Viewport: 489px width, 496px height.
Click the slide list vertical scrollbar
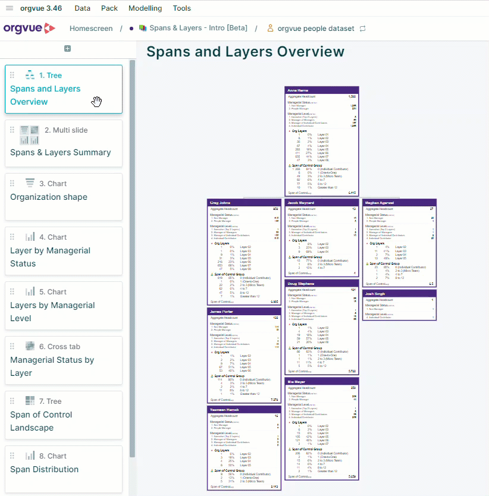pyautogui.click(x=132, y=259)
